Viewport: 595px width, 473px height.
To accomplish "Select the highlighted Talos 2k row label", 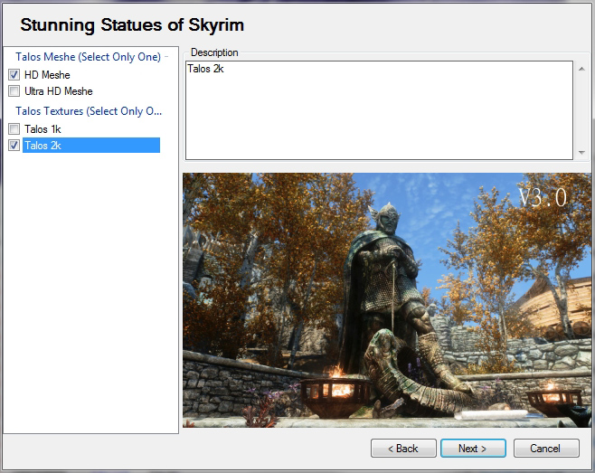I will point(91,146).
